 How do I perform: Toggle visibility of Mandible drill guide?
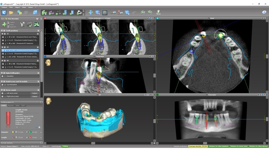[3, 76]
